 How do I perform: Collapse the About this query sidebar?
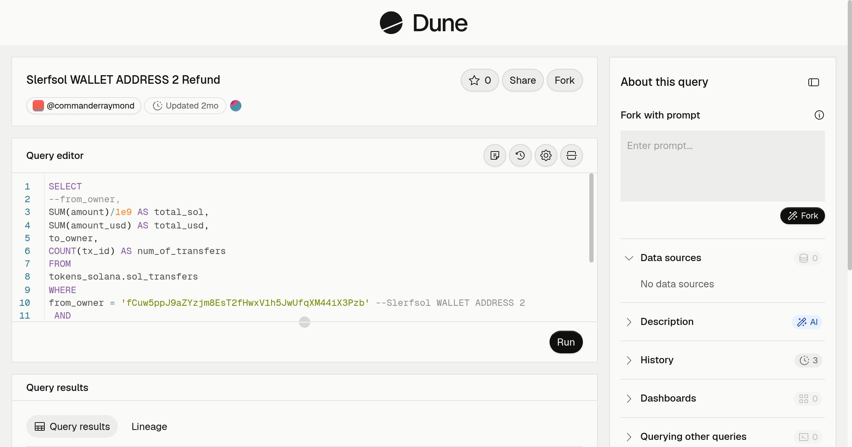[x=814, y=82]
